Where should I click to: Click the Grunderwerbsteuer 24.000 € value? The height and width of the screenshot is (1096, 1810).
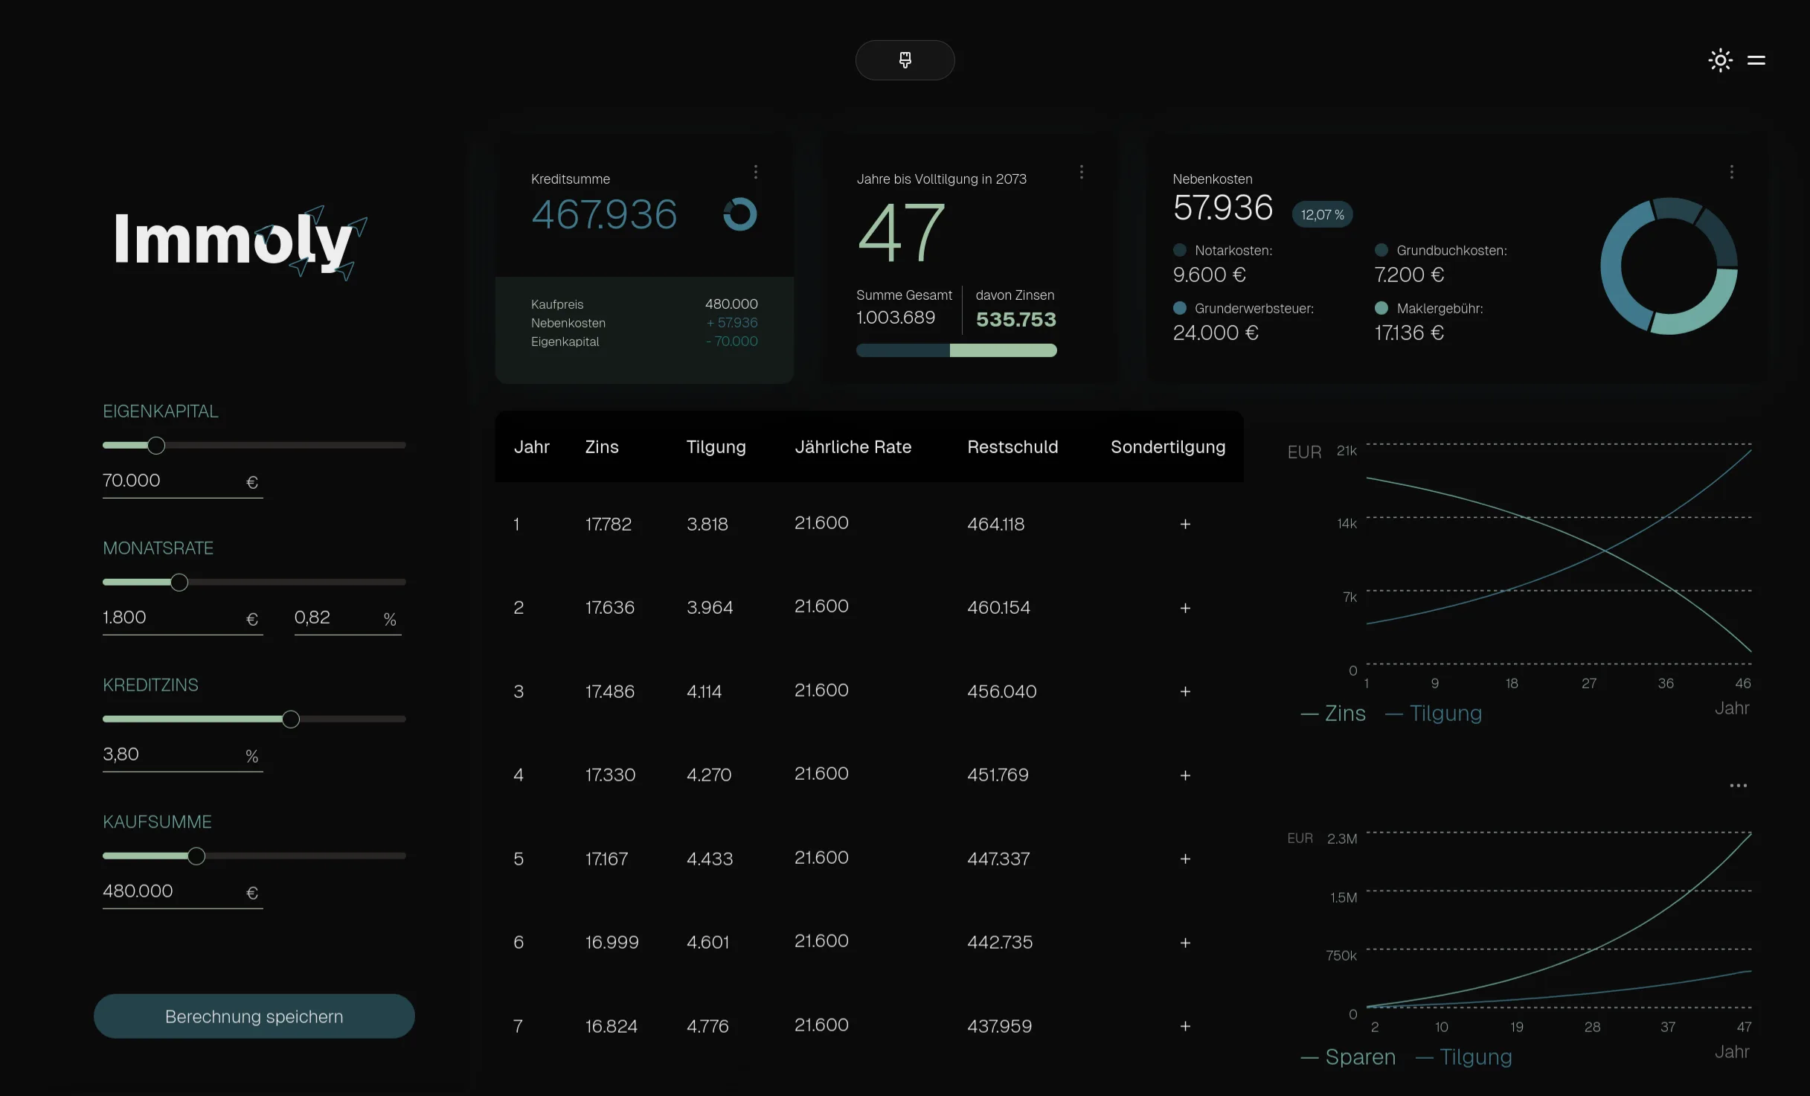1216,333
